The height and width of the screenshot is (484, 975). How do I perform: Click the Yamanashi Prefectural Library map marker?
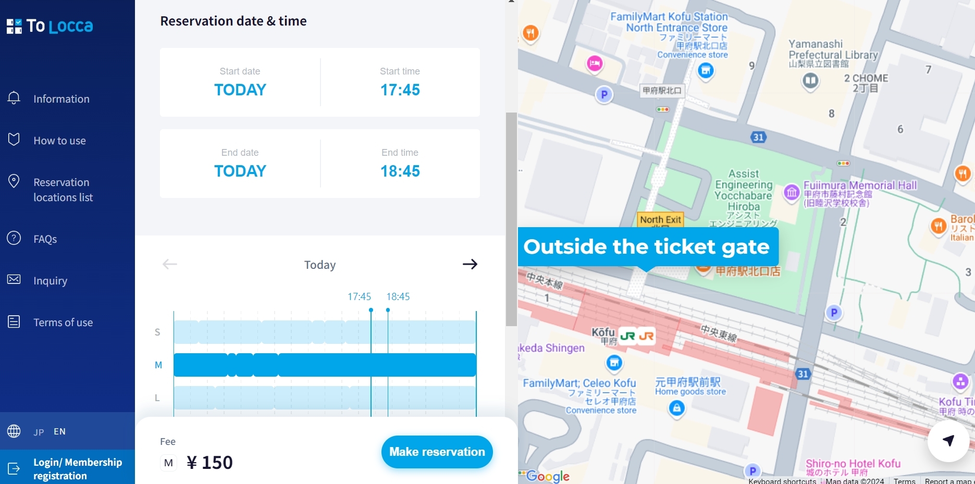pos(810,81)
